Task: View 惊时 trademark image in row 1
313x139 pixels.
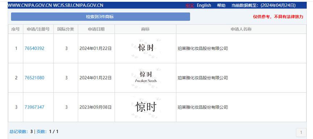Action: click(146, 48)
